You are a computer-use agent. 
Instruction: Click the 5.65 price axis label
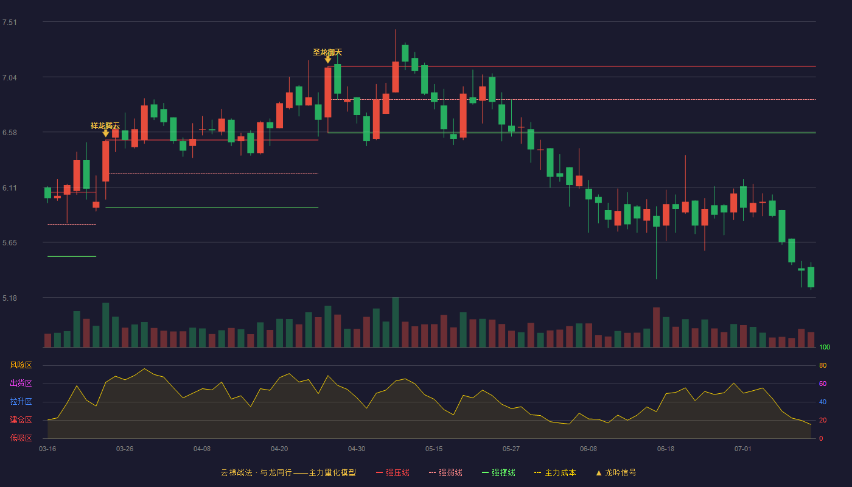[x=10, y=243]
